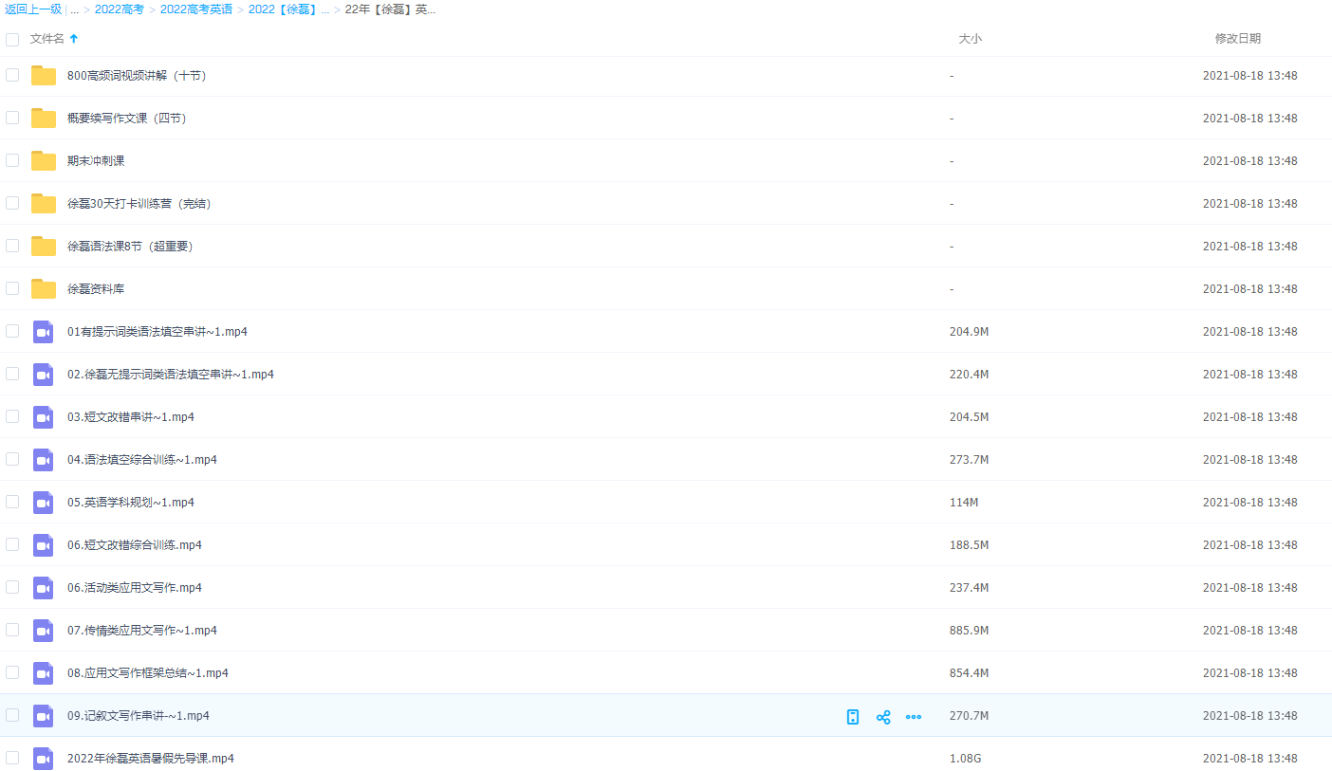
Task: Expand the collapsed … breadcrumb path
Action: [x=74, y=9]
